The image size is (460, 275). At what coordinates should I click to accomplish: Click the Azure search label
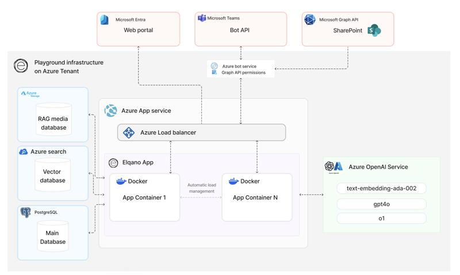48,152
